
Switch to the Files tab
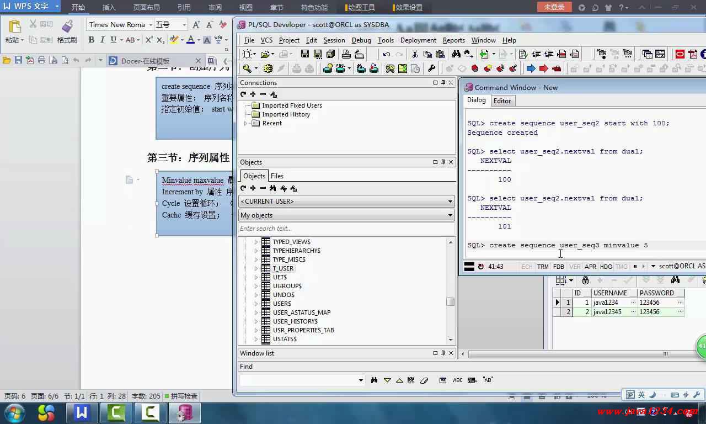tap(277, 176)
